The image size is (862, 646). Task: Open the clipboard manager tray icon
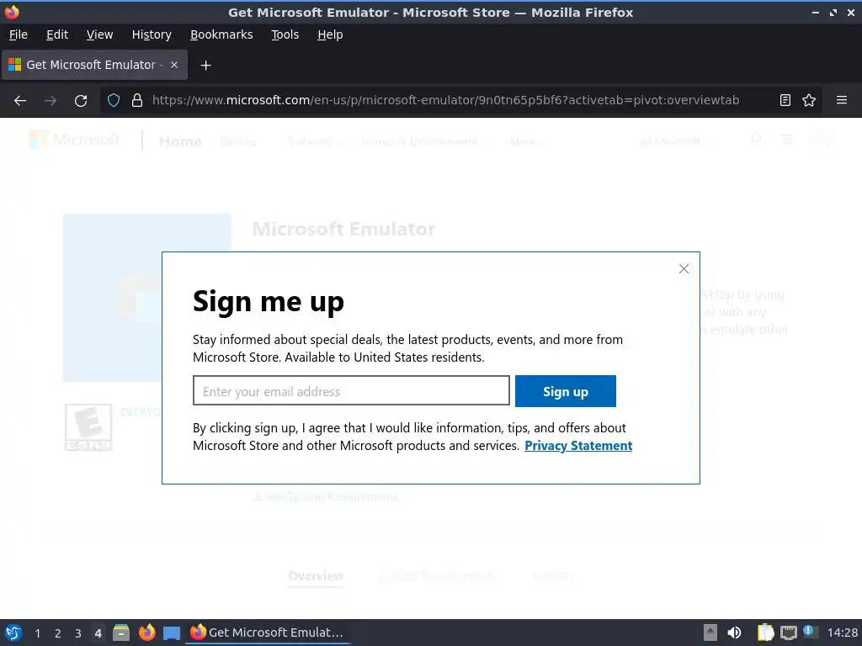point(765,633)
